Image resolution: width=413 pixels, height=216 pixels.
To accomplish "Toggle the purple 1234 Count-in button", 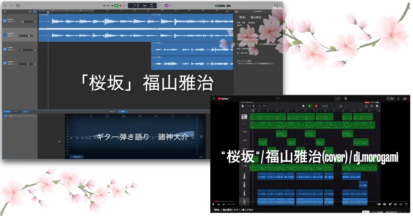I will point(166,5).
